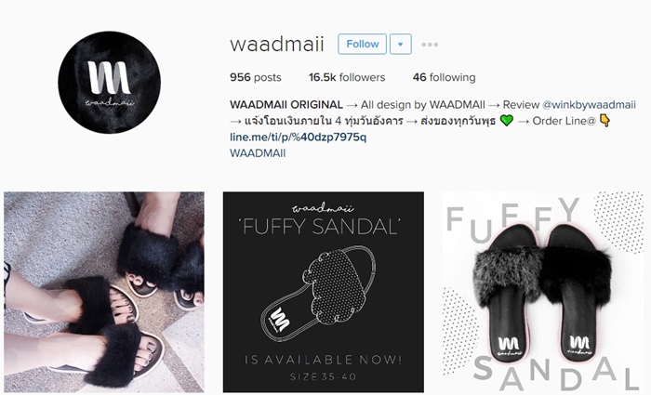Open the 46 following list

coord(444,77)
